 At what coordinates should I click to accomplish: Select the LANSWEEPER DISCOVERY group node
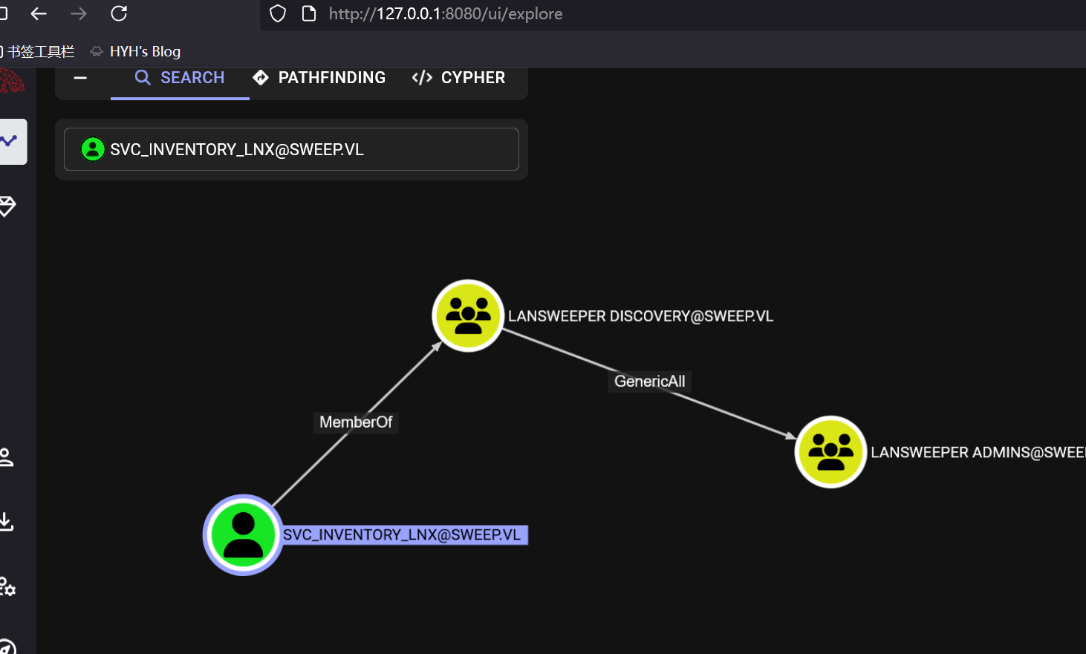pos(468,315)
